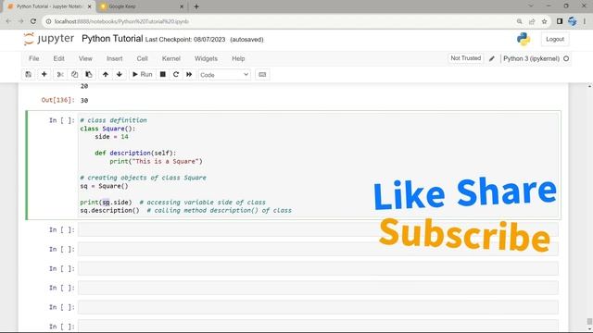
Task: Open the Cell menu
Action: [x=142, y=58]
